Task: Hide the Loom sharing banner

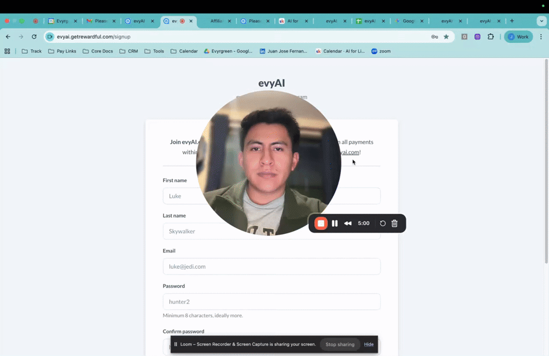Action: 369,344
